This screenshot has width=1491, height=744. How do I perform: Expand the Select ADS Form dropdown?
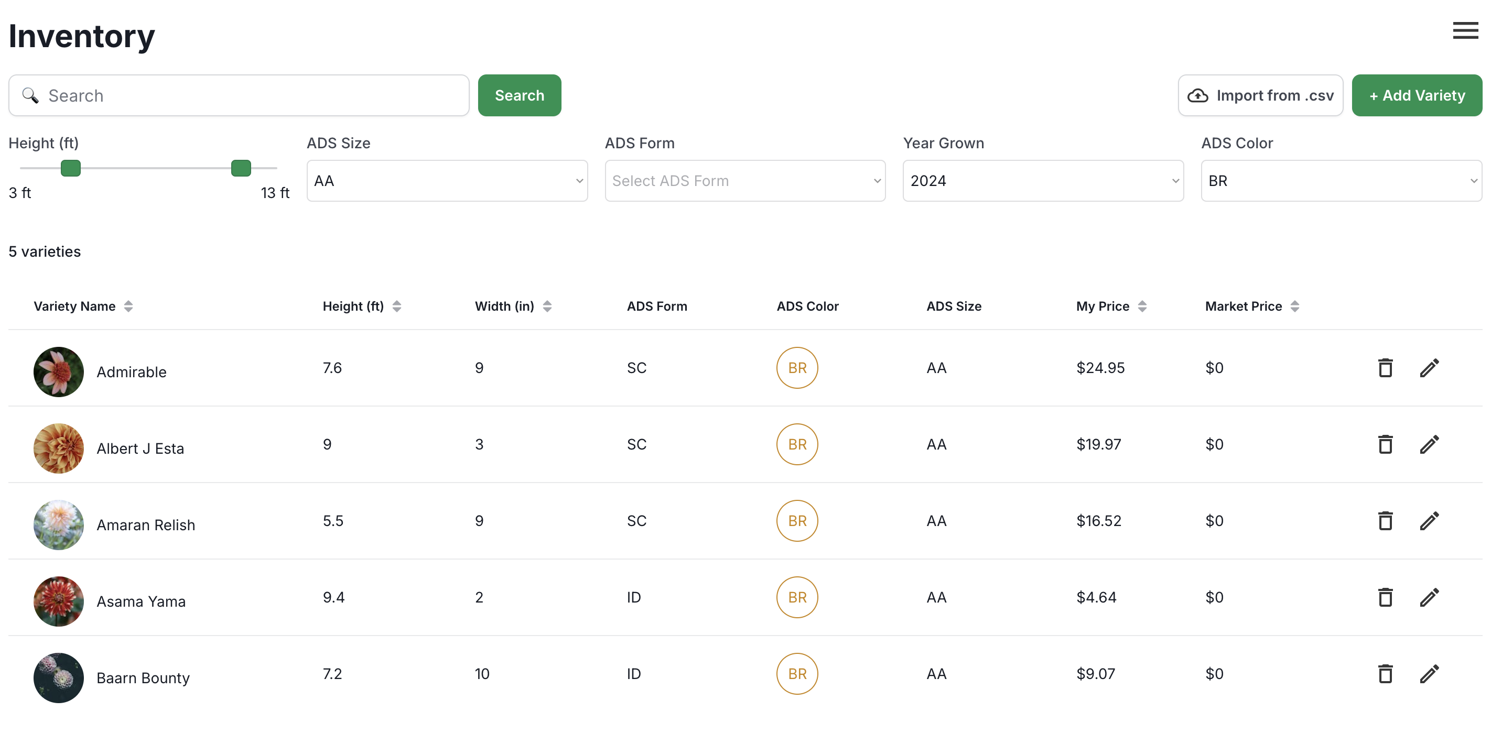[x=745, y=181]
